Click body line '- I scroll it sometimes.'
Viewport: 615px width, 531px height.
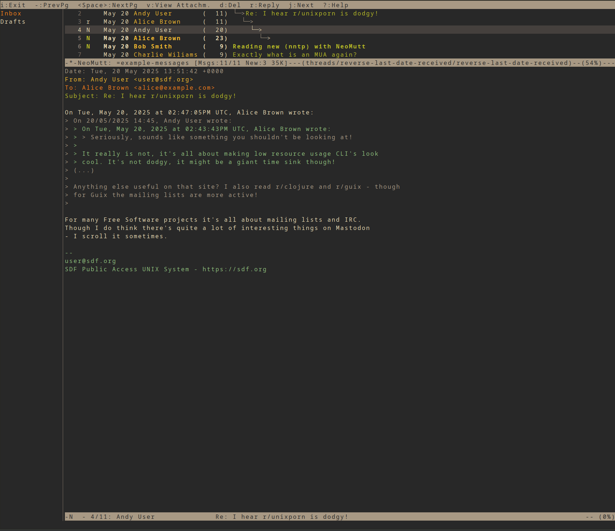(x=116, y=236)
